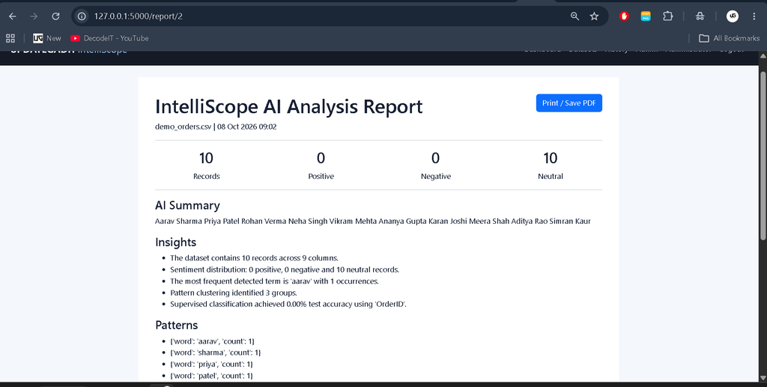Click the Insights heading
The height and width of the screenshot is (387, 767).
pos(175,243)
